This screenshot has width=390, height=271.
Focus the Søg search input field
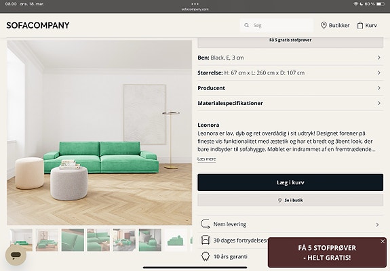277,25
